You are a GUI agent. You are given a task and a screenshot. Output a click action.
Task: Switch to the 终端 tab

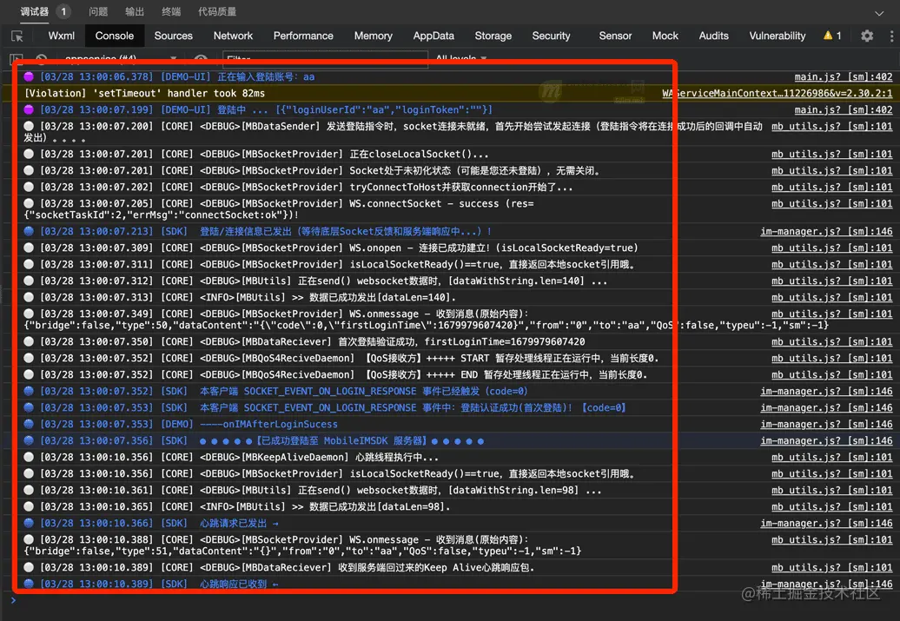click(171, 11)
